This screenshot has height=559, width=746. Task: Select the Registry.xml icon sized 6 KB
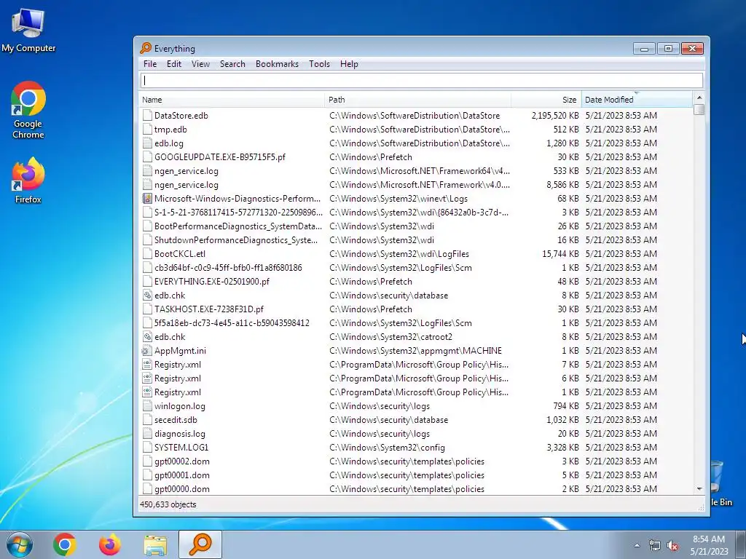click(147, 378)
